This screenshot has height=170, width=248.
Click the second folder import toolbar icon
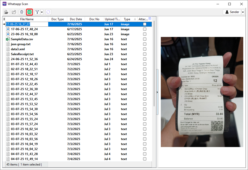(x=14, y=12)
